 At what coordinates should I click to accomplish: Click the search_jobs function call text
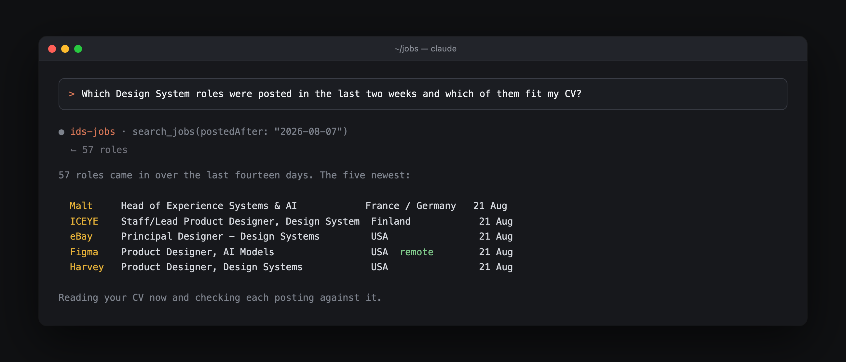click(x=240, y=132)
